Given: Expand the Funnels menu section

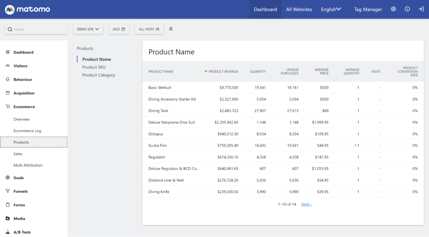Looking at the screenshot, I should (x=21, y=191).
